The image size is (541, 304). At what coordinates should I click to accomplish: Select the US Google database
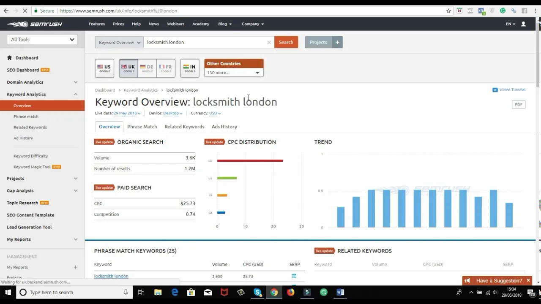(x=104, y=68)
